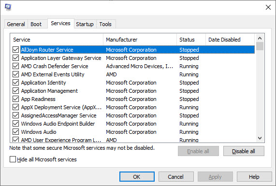276x186 pixels.
Task: Select the App Readiness row name
Action: tap(38, 99)
